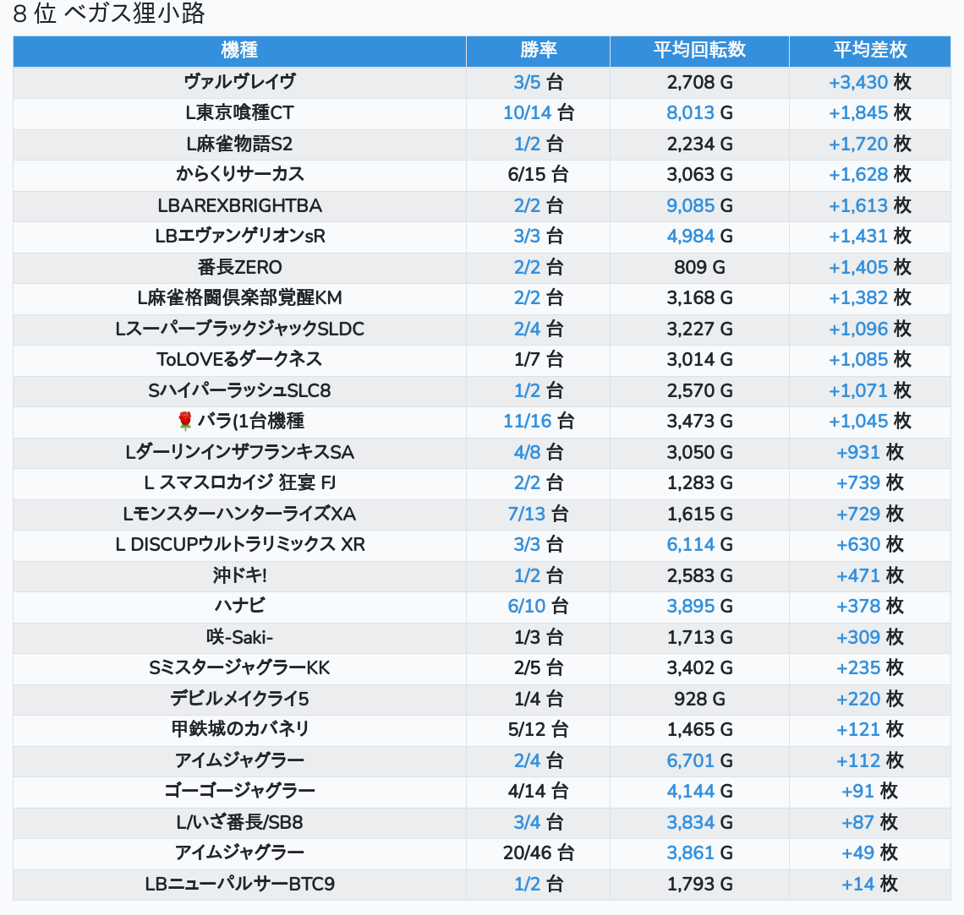This screenshot has width=964, height=915.
Task: Sort by the 勝率 column header
Action: (x=538, y=51)
